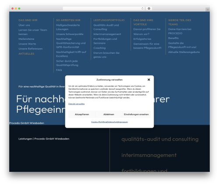219x185 pixels.
Task: Open the Unsere Referenzen link
Action: pyautogui.click(x=31, y=49)
